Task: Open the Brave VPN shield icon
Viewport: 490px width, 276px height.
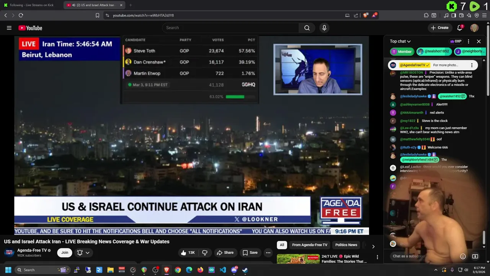Action: click(477, 15)
